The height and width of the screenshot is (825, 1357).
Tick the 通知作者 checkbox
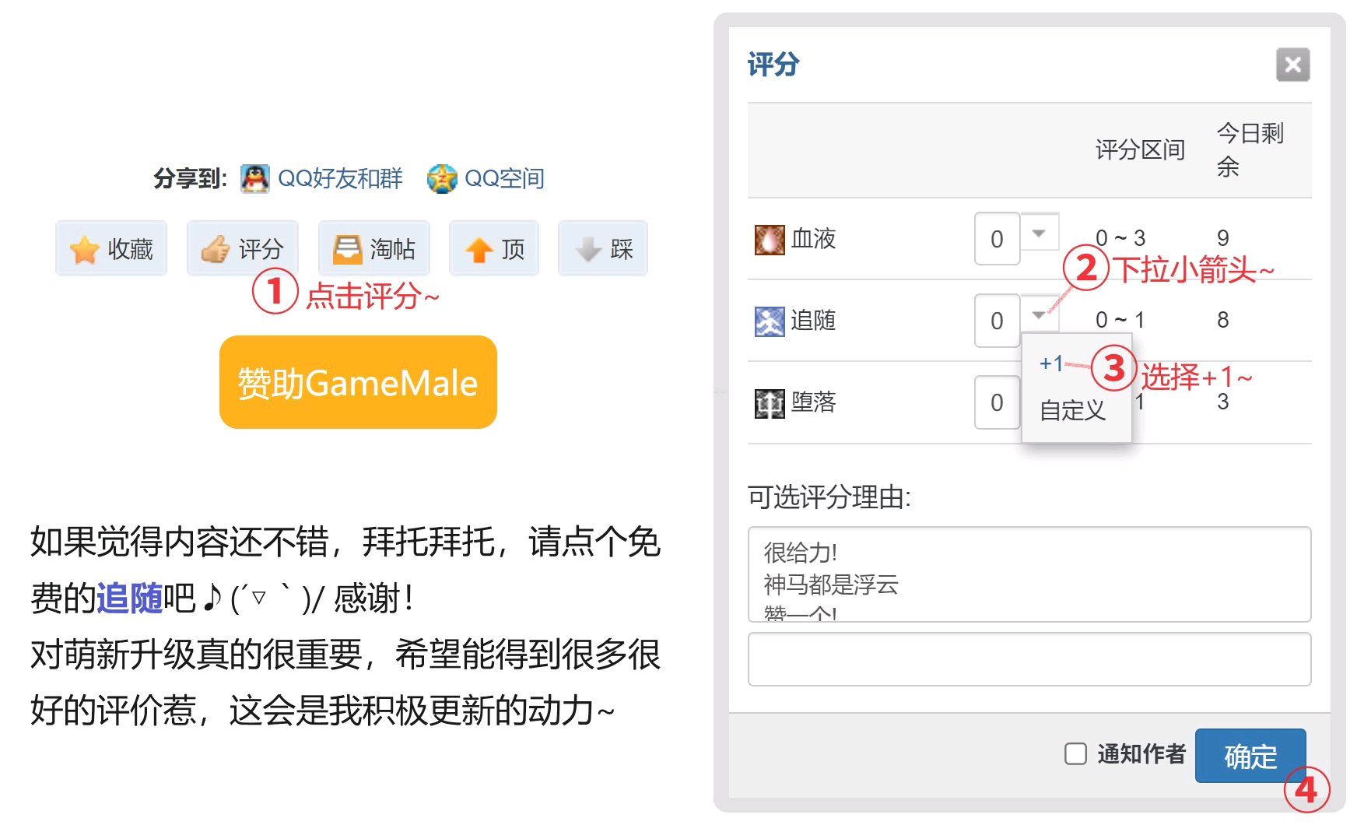pos(1075,753)
